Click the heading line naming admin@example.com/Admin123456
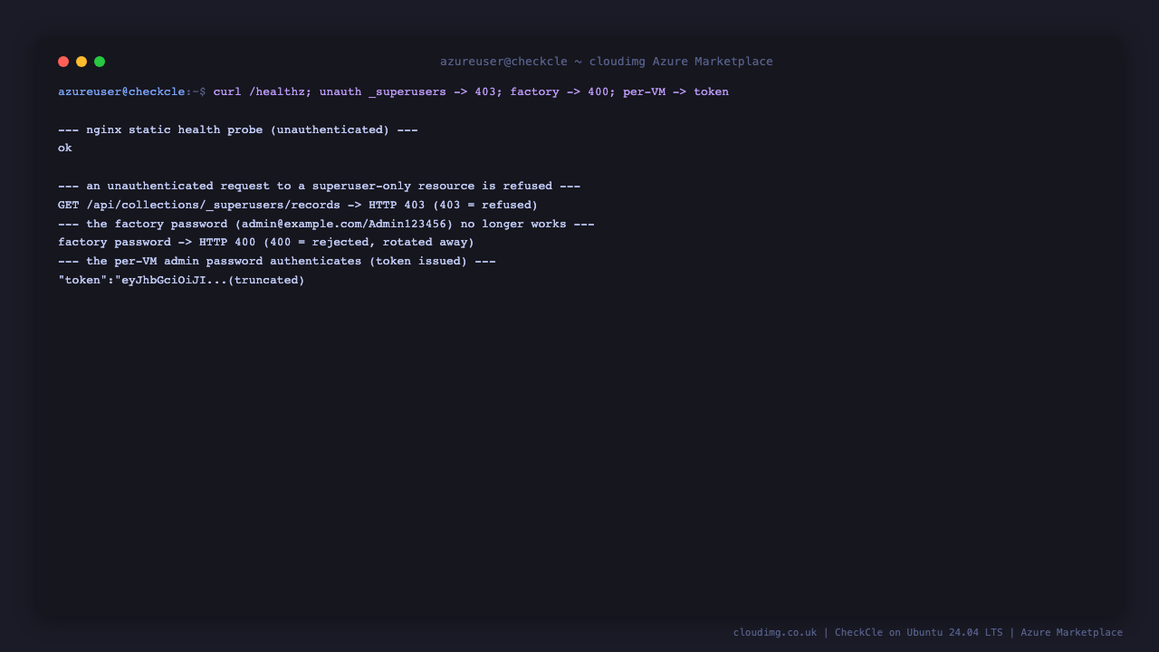Image resolution: width=1159 pixels, height=652 pixels. pos(326,224)
